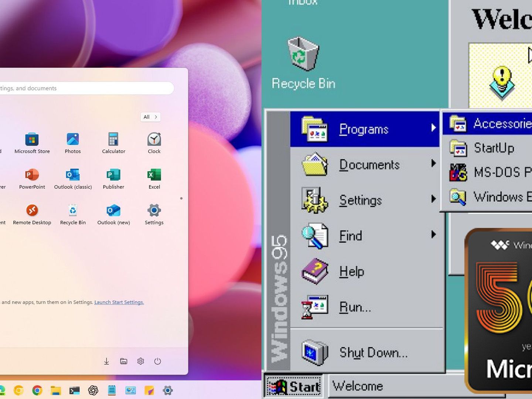The image size is (532, 399).
Task: Launch PowerPoint from the Start menu
Action: point(32,179)
